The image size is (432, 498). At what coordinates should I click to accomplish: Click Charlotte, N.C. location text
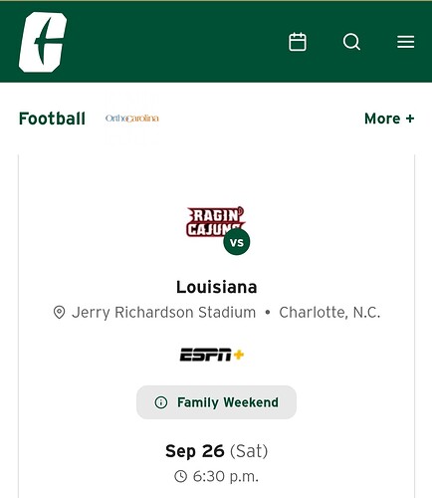click(x=329, y=313)
